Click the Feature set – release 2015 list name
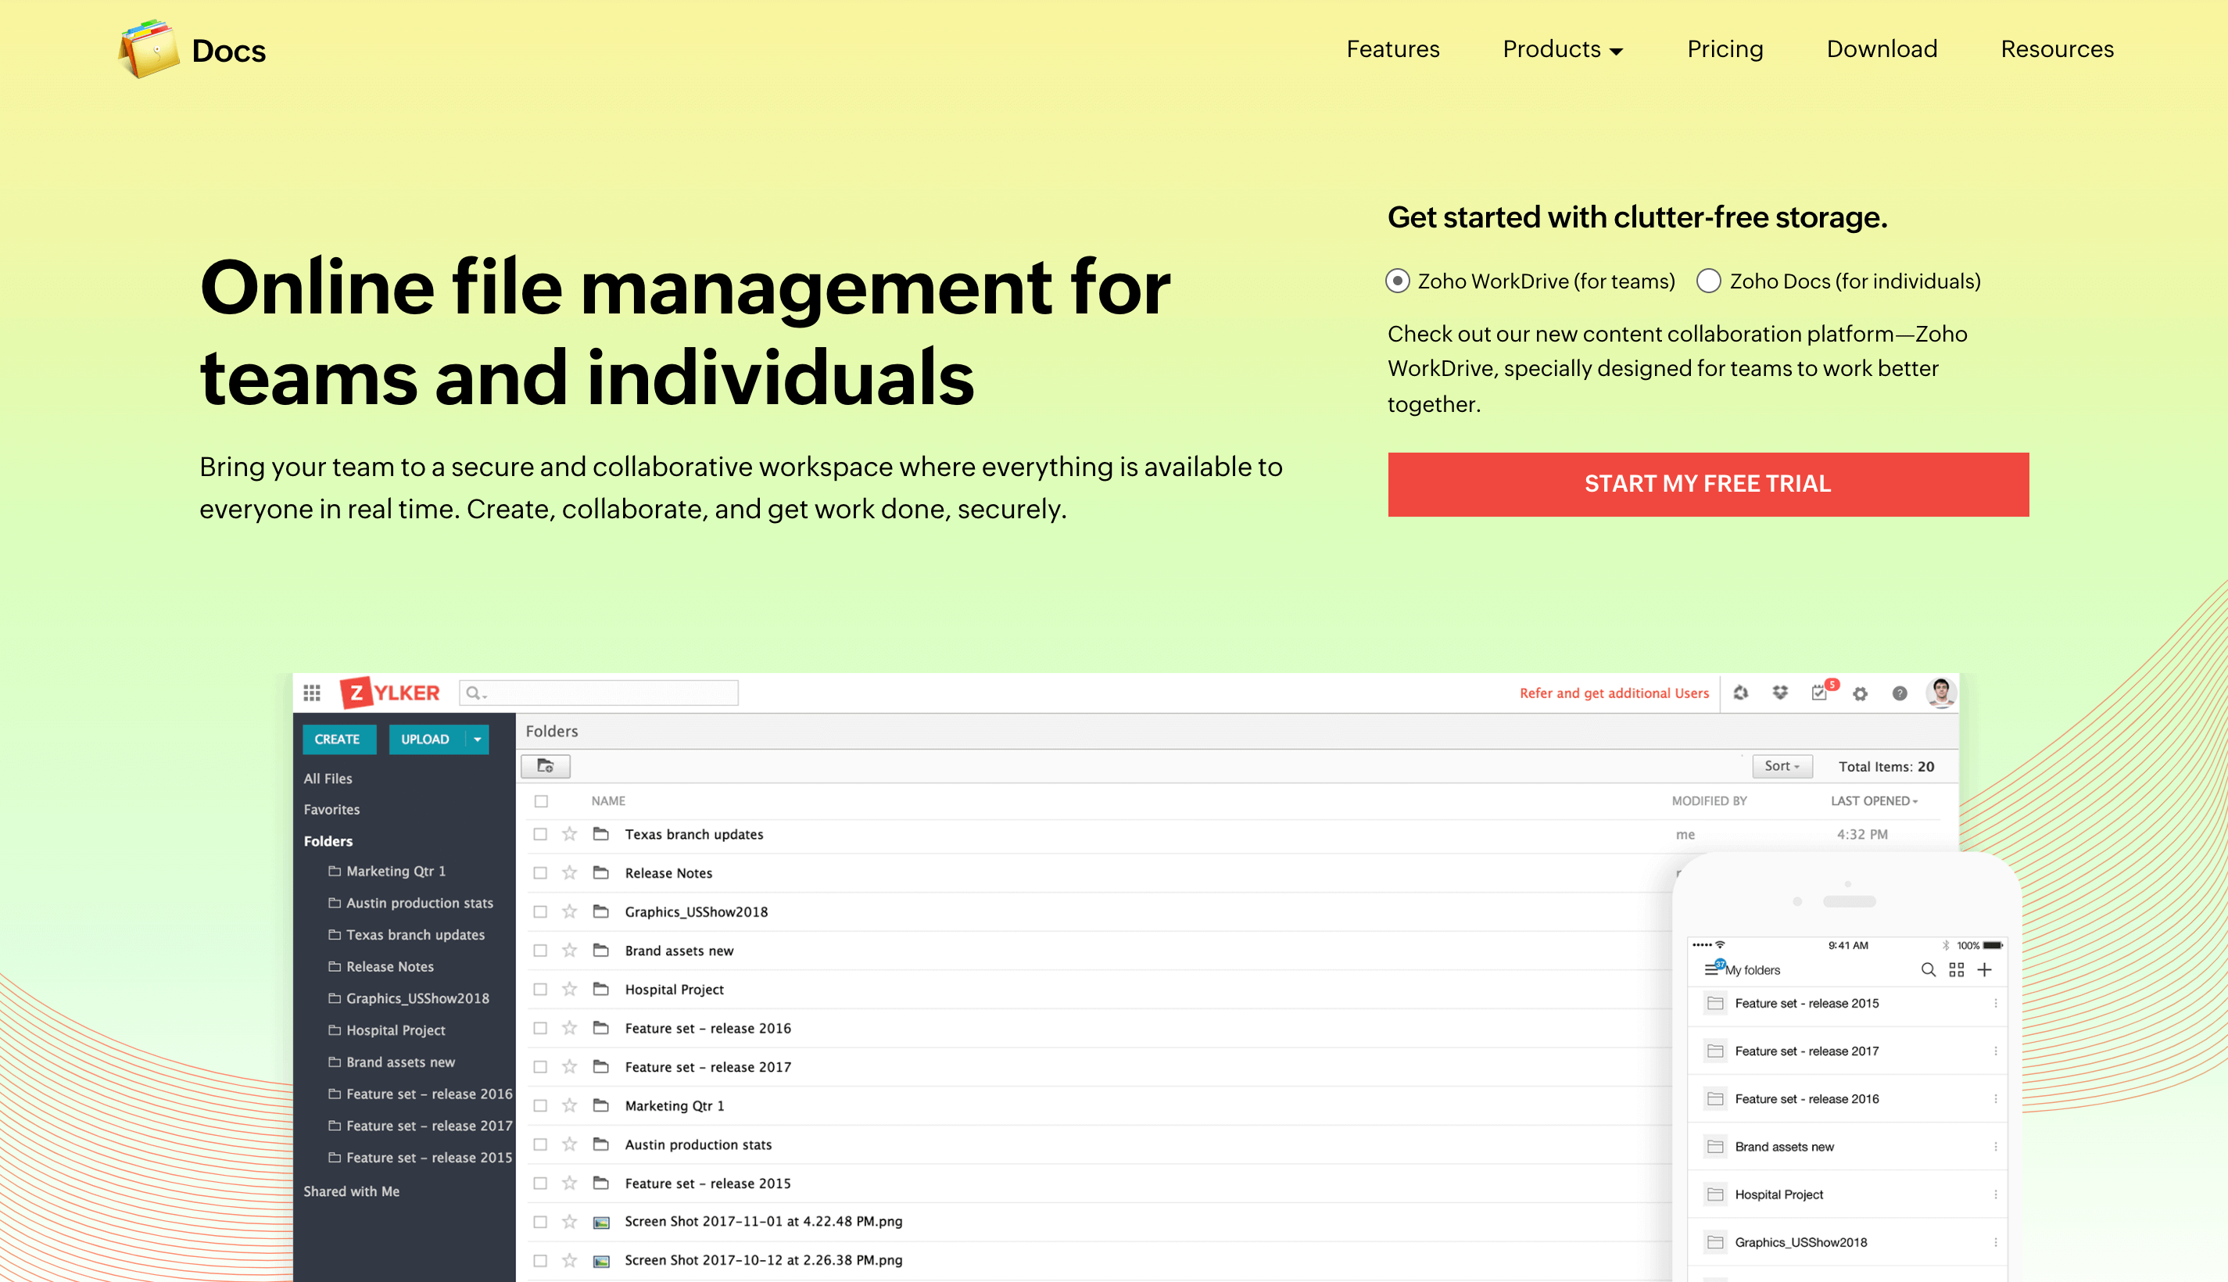Image resolution: width=2228 pixels, height=1282 pixels. click(707, 1184)
